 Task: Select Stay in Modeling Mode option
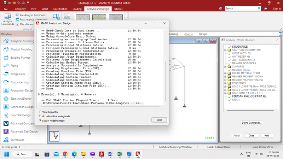tap(40, 120)
